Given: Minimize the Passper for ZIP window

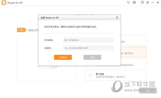Looking at the screenshot, I should pos(153,2).
